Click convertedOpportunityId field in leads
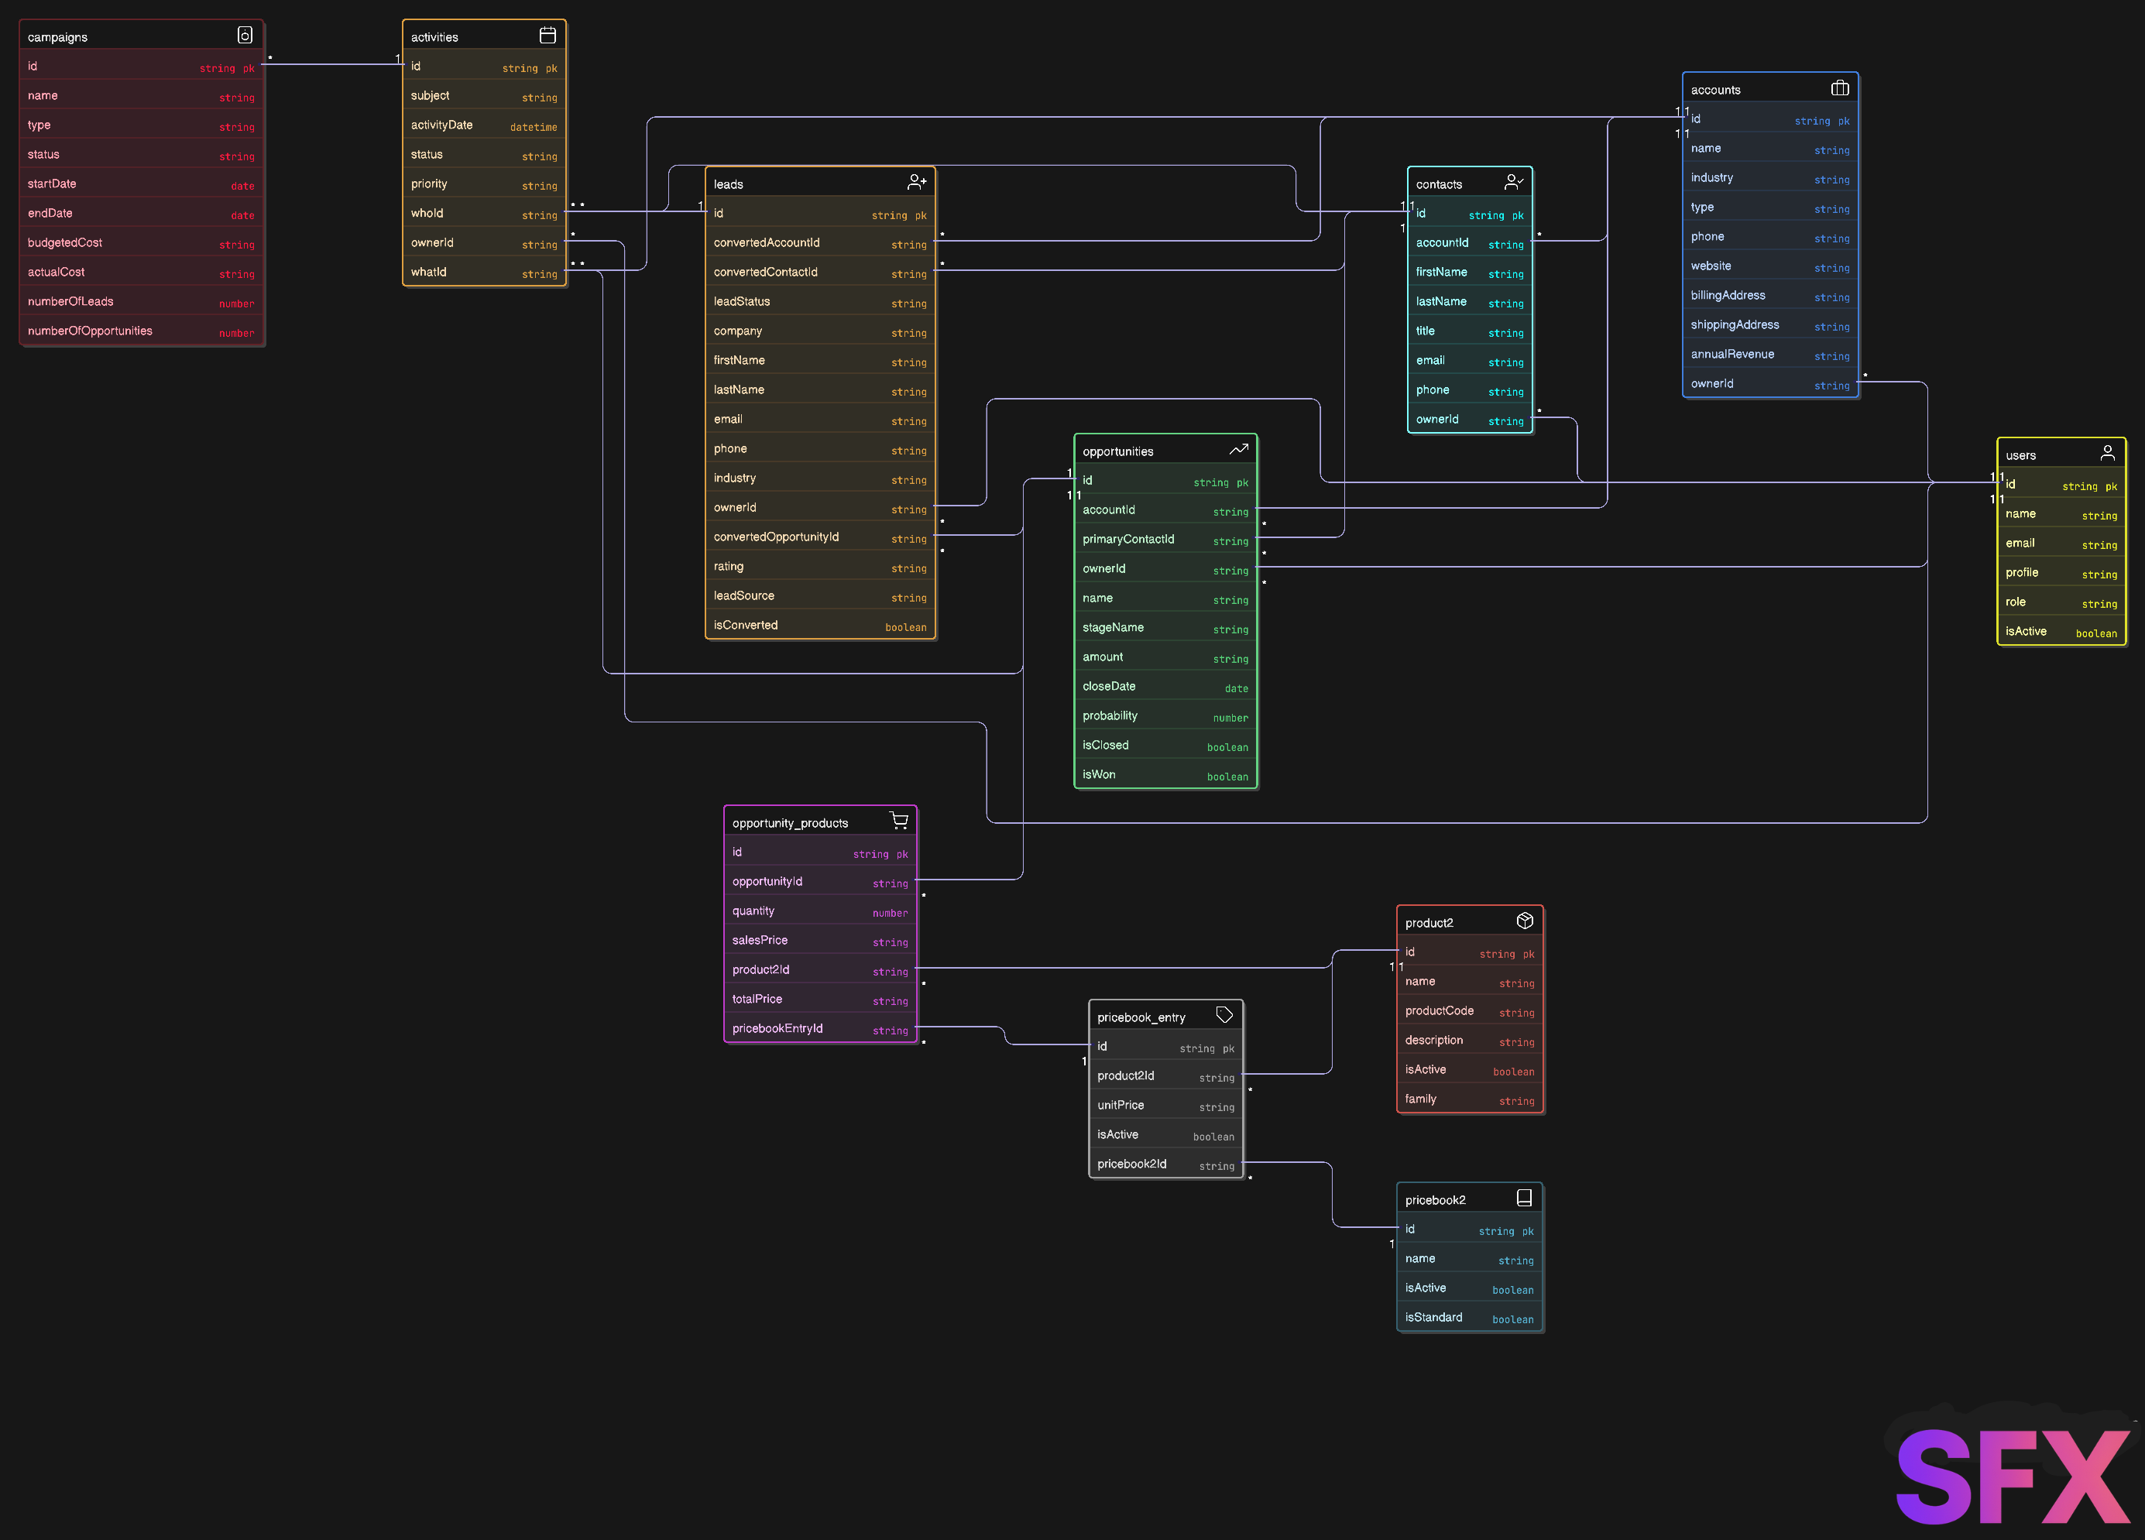Image resolution: width=2145 pixels, height=1540 pixels. click(x=820, y=537)
